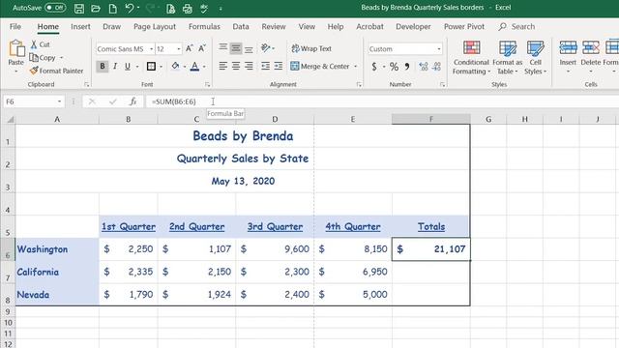The height and width of the screenshot is (348, 619).
Task: Open the font name dropdown
Action: point(151,49)
